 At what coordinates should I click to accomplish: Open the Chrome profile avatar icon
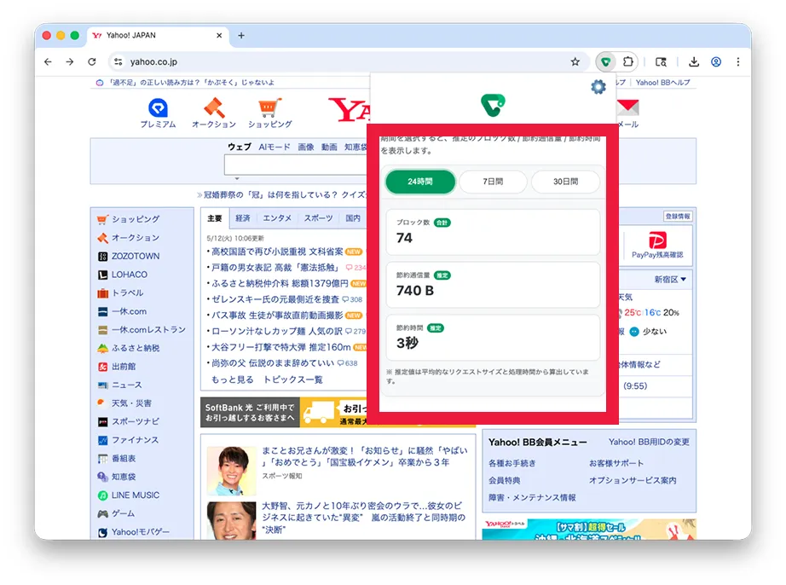tap(716, 62)
